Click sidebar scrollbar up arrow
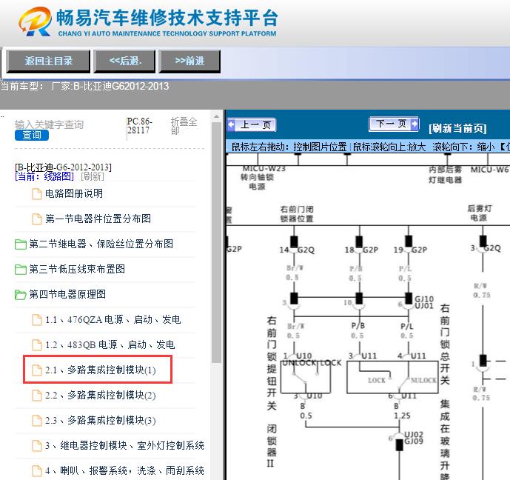Image resolution: width=510 pixels, height=480 pixels. pos(216,116)
